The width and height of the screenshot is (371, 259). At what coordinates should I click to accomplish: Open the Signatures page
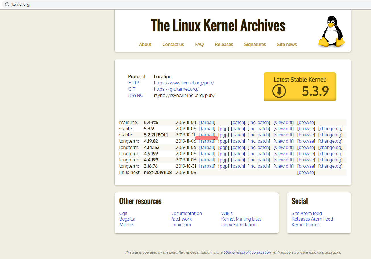coord(255,44)
